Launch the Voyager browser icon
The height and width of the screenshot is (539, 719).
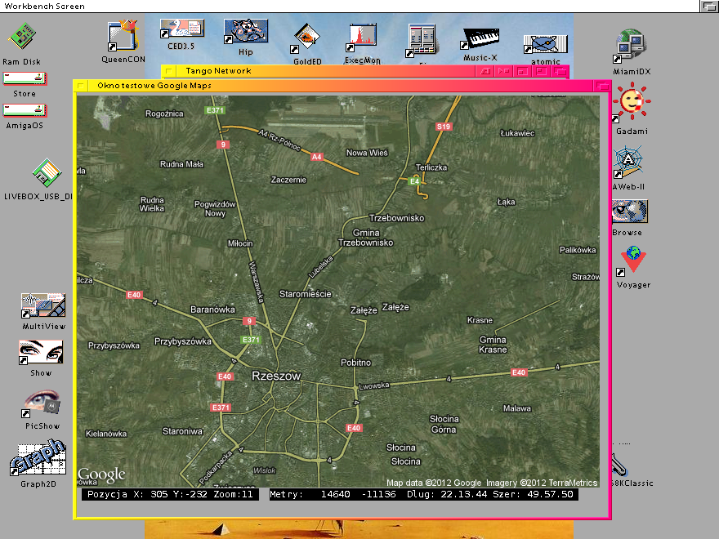click(x=632, y=261)
